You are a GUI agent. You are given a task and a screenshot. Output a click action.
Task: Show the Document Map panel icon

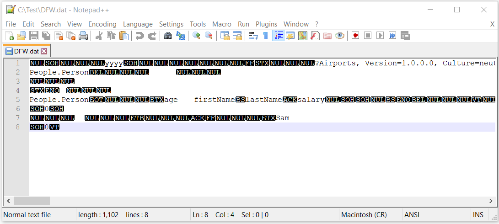[303, 36]
